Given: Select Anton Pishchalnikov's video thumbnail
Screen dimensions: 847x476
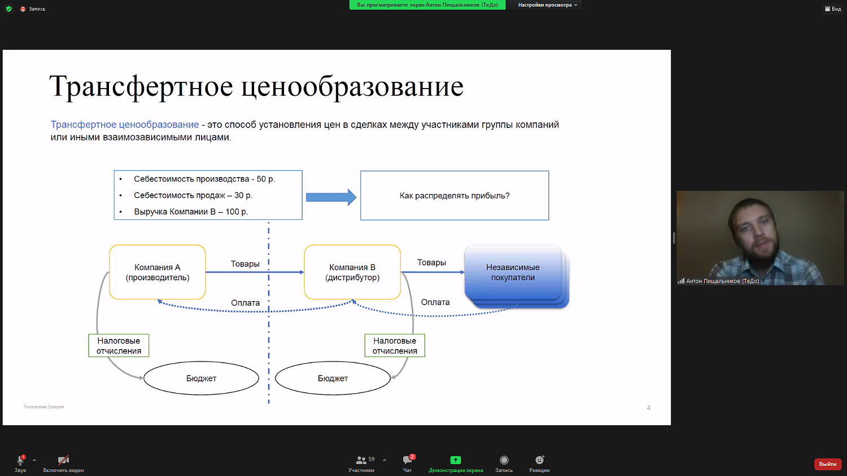Looking at the screenshot, I should (x=759, y=238).
